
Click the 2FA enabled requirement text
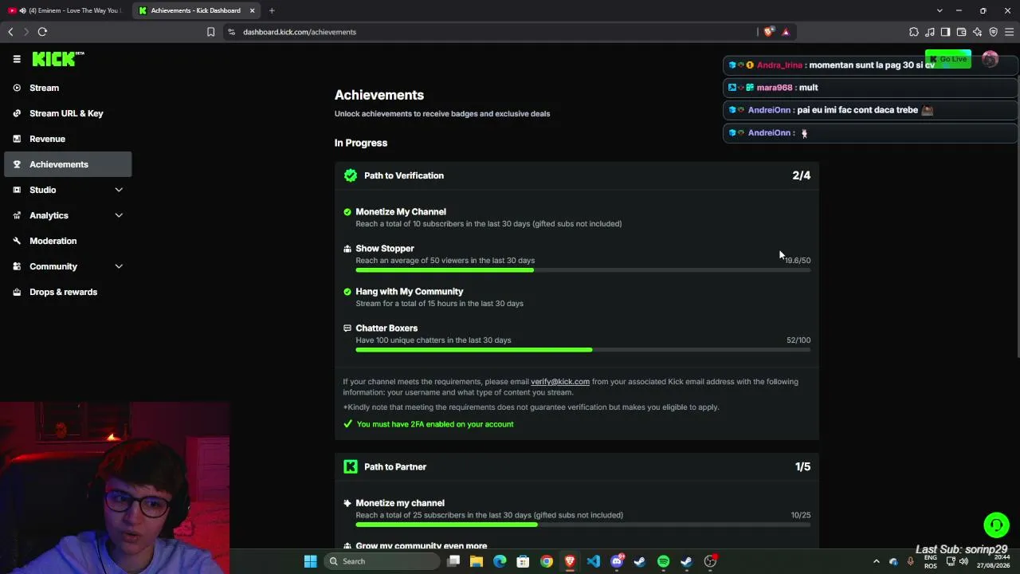pyautogui.click(x=435, y=424)
